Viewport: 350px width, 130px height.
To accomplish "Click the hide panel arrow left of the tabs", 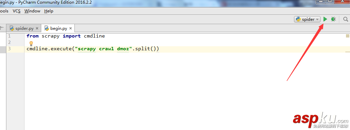I will (x=2, y=28).
